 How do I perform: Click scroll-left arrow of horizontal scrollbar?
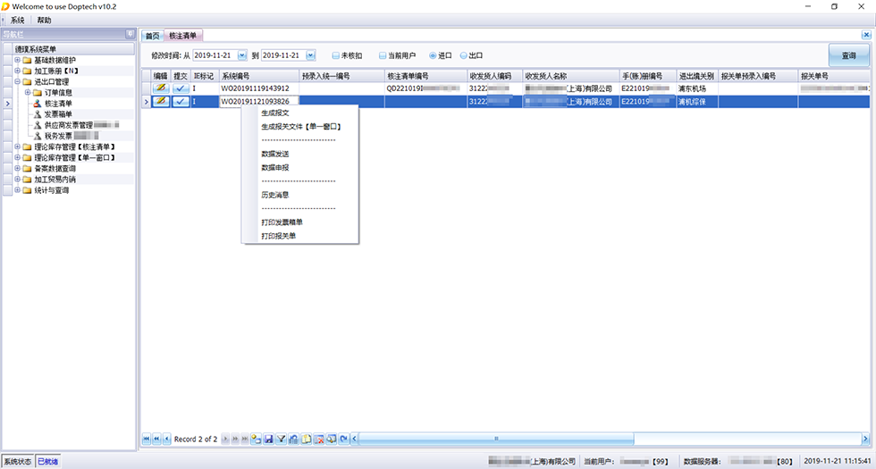point(354,439)
